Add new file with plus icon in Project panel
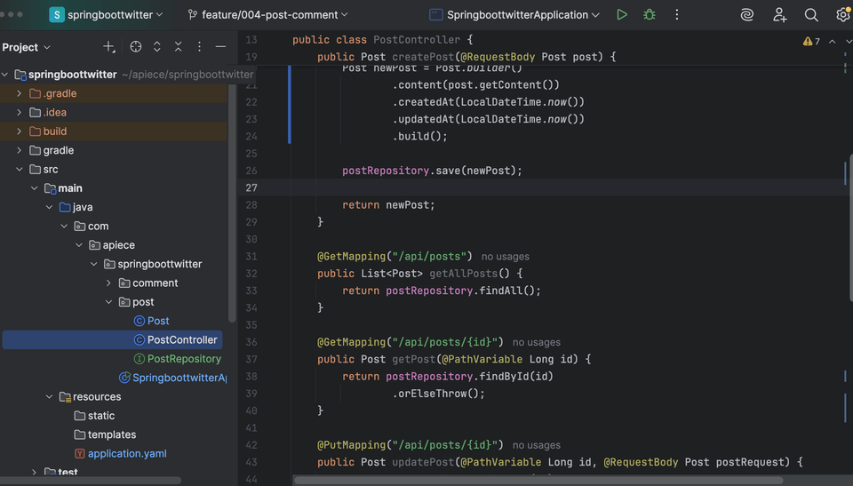The width and height of the screenshot is (853, 486). point(108,47)
